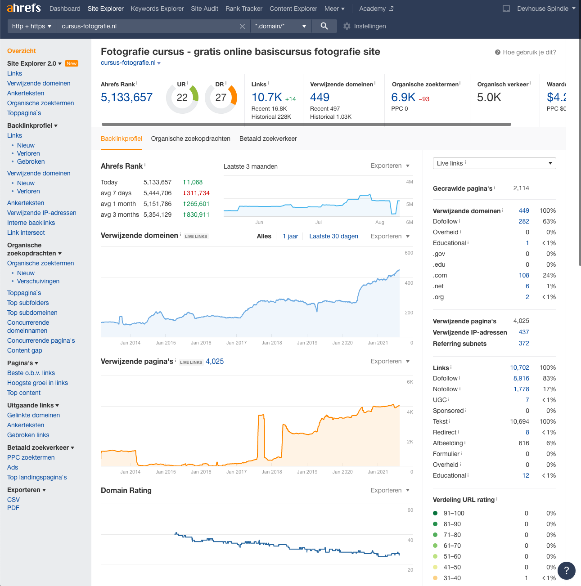
Task: Open Content Explorer from the top menu
Action: (293, 9)
